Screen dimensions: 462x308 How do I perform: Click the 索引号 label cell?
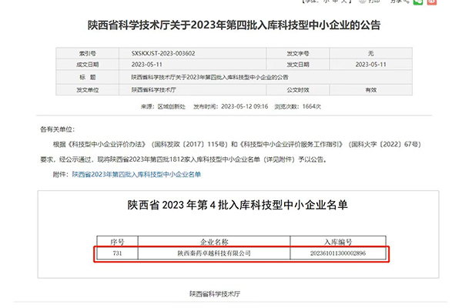pos(88,53)
